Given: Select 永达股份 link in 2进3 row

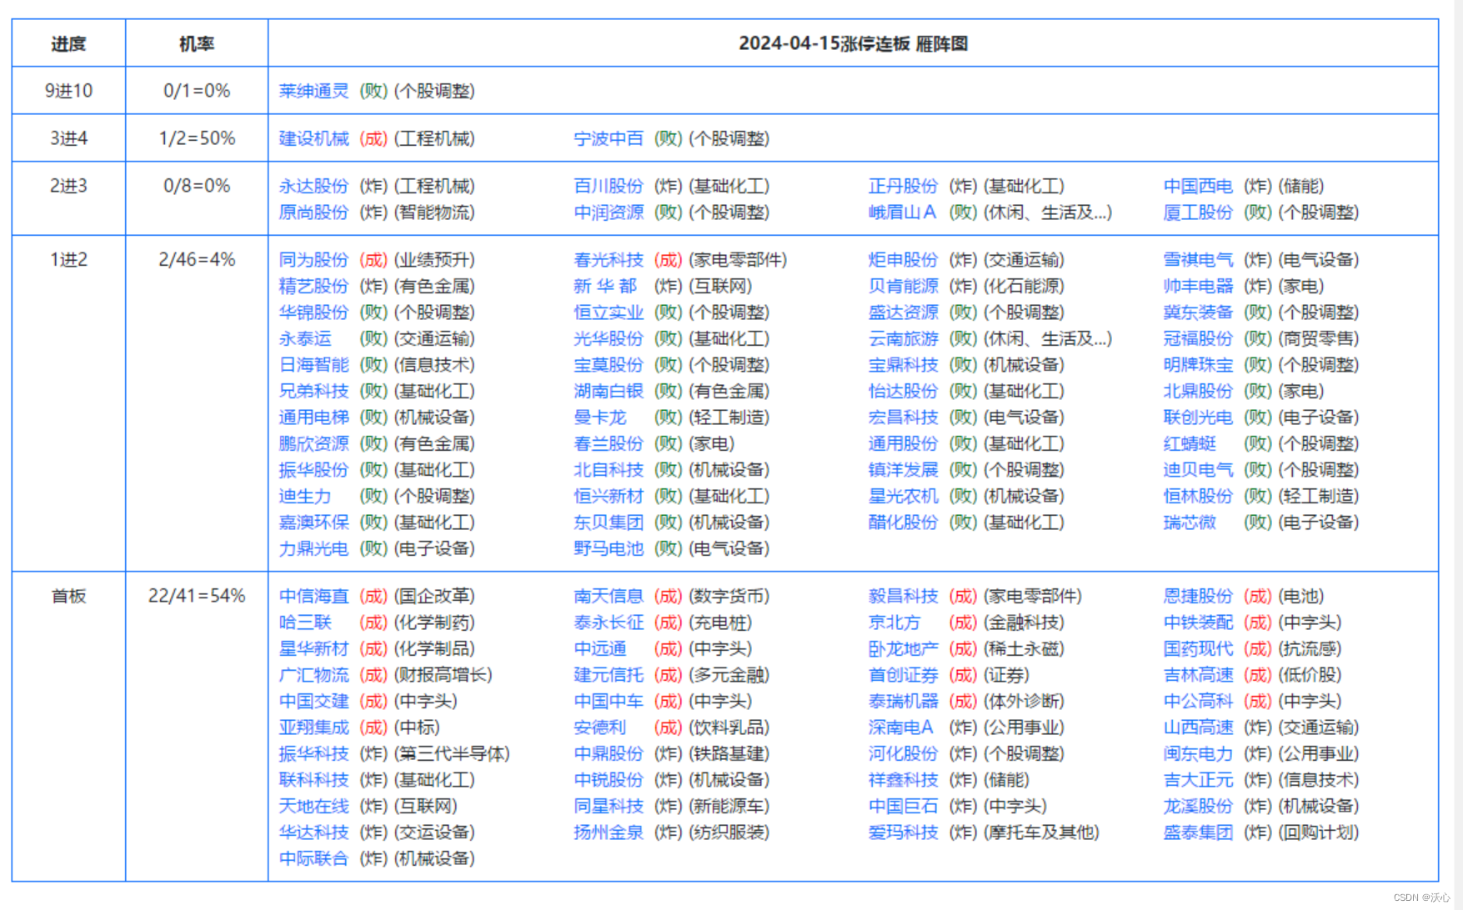Looking at the screenshot, I should [313, 186].
